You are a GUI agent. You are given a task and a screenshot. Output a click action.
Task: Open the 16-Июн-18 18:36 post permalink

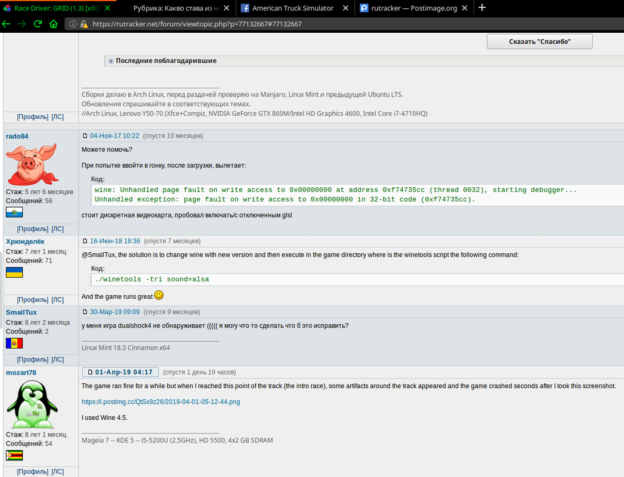(115, 241)
